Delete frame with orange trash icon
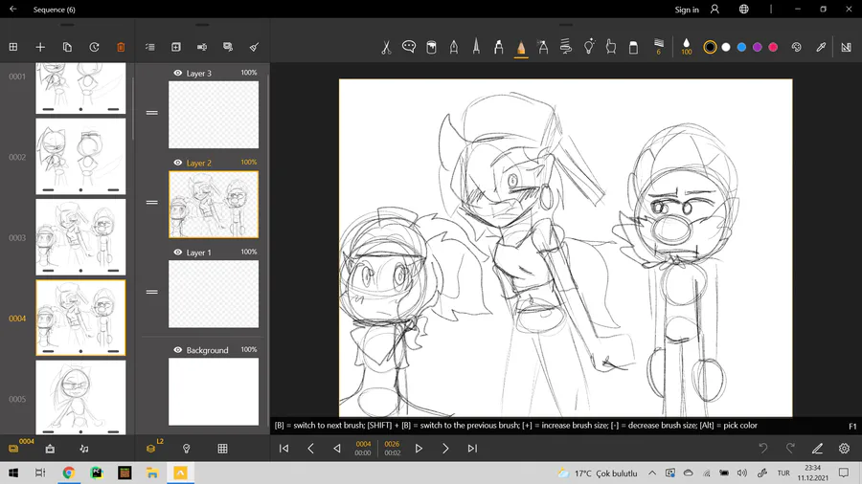Image resolution: width=862 pixels, height=484 pixels. 121,47
